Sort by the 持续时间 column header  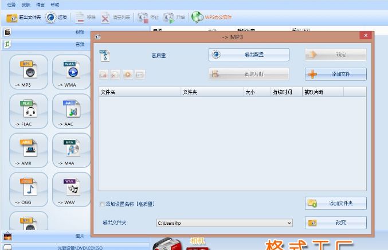287,92
